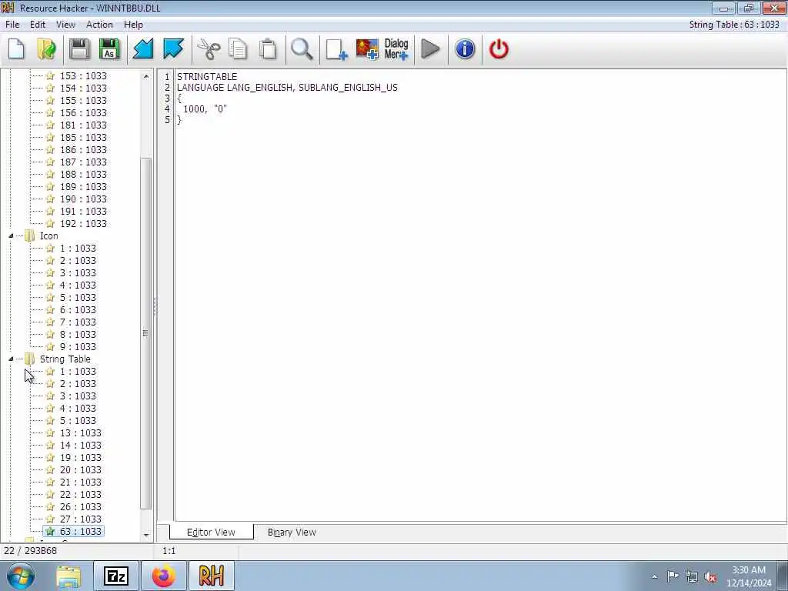This screenshot has width=788, height=591.
Task: Click the muted volume tray icon
Action: click(x=710, y=577)
